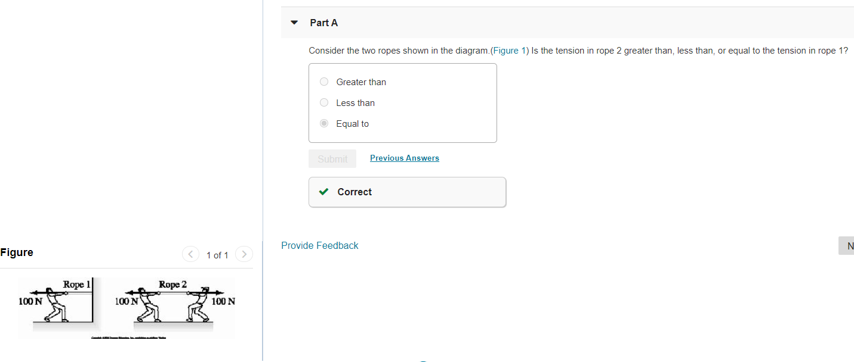Select the Less than option
Image resolution: width=854 pixels, height=362 pixels.
pyautogui.click(x=323, y=102)
